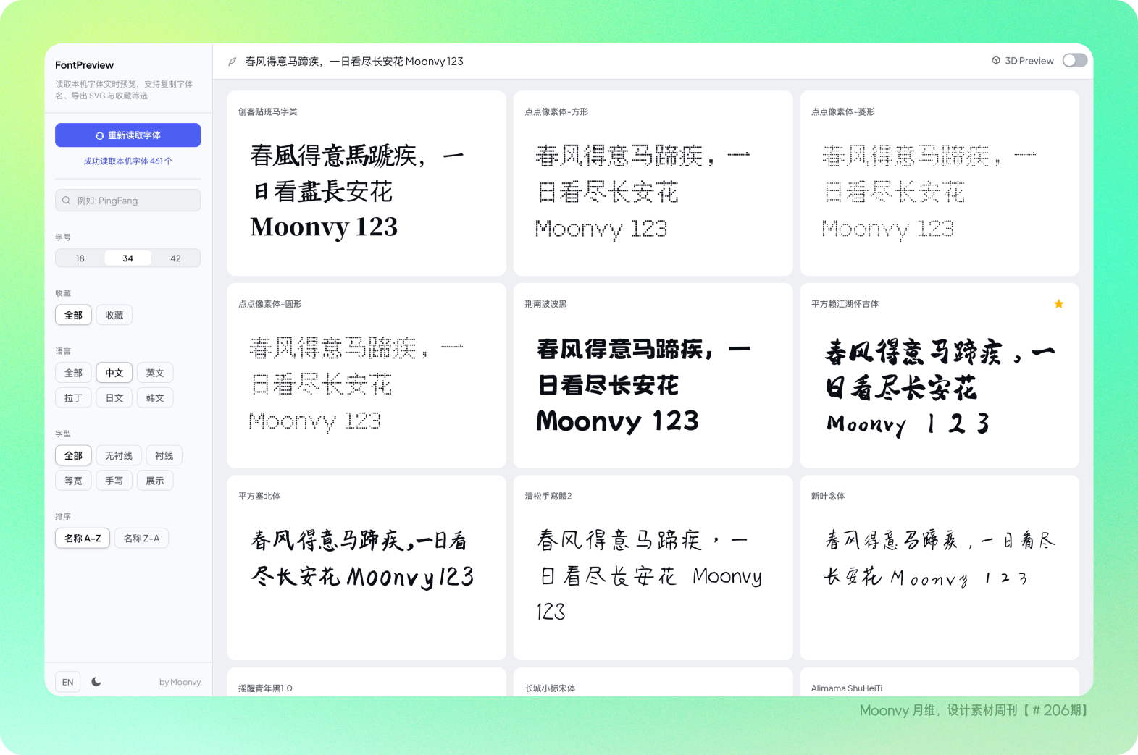Open the 荆南波波黑 font card
Screen dimensions: 1138x755
click(653, 376)
